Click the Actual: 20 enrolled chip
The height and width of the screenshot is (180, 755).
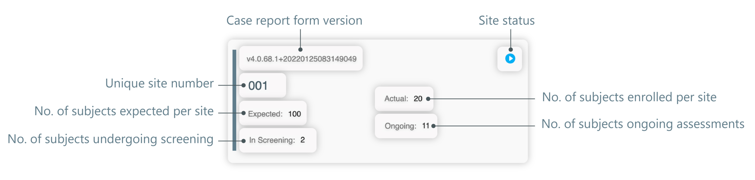pos(404,99)
